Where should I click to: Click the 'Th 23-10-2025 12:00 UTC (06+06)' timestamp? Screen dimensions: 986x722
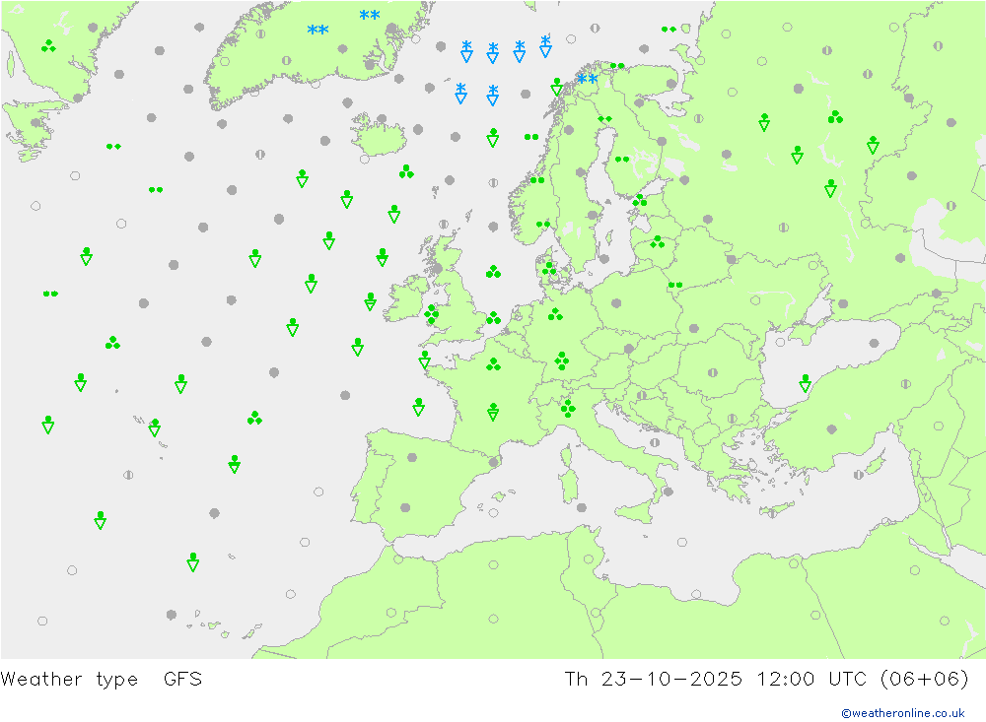pos(766,679)
